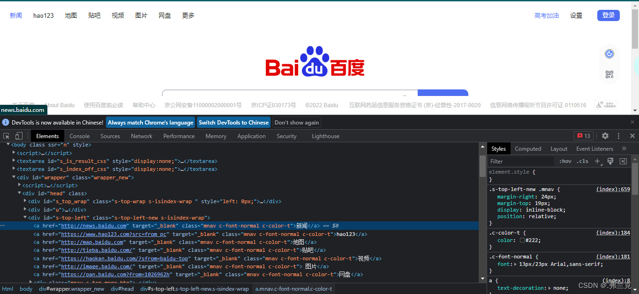Switch to the Computed styles tab
The width and height of the screenshot is (639, 294).
(x=528, y=148)
